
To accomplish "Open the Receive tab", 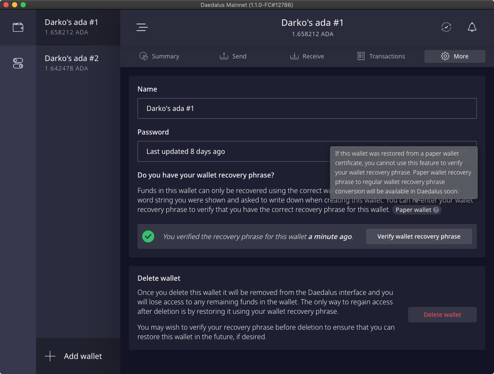I will pyautogui.click(x=307, y=56).
